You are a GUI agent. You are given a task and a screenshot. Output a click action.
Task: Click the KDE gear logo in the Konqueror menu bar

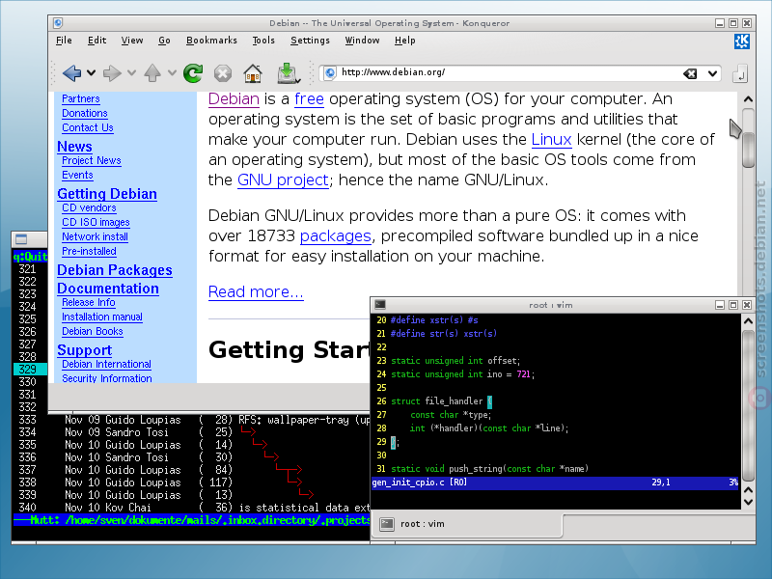(742, 41)
